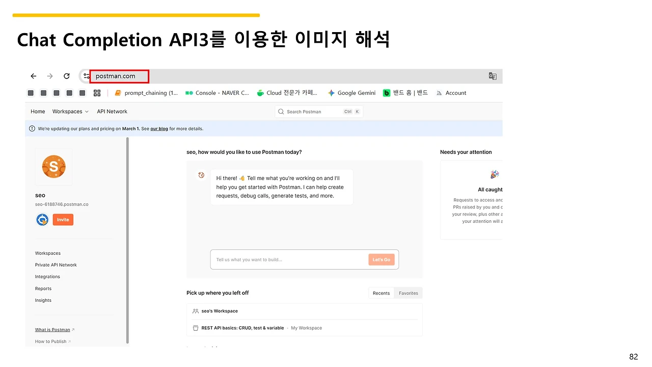Click the seo profile avatar
Viewport: 652px width, 367px height.
pyautogui.click(x=53, y=167)
